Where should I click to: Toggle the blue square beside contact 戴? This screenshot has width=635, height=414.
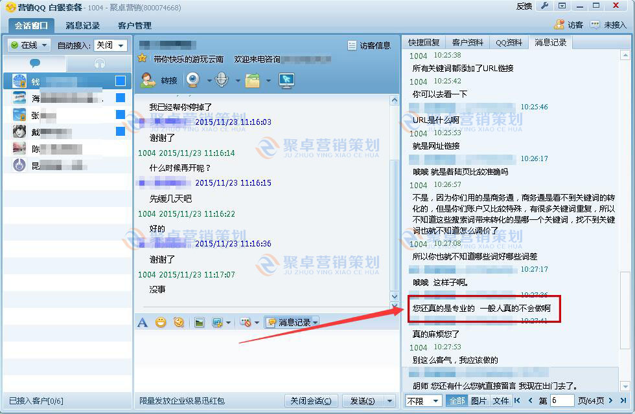click(121, 131)
